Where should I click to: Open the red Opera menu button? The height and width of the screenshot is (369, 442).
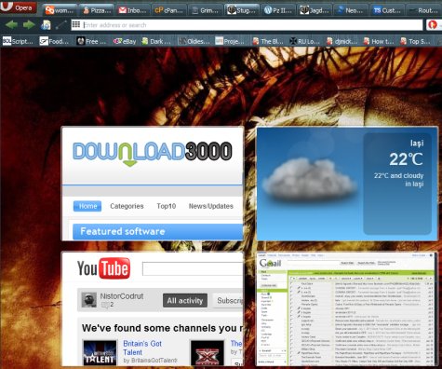18,7
